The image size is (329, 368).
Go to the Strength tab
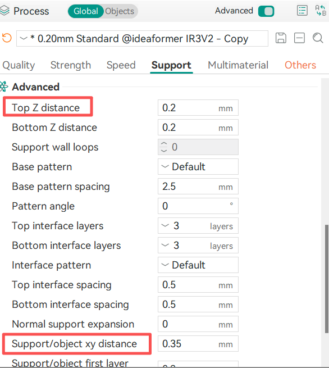coord(71,65)
